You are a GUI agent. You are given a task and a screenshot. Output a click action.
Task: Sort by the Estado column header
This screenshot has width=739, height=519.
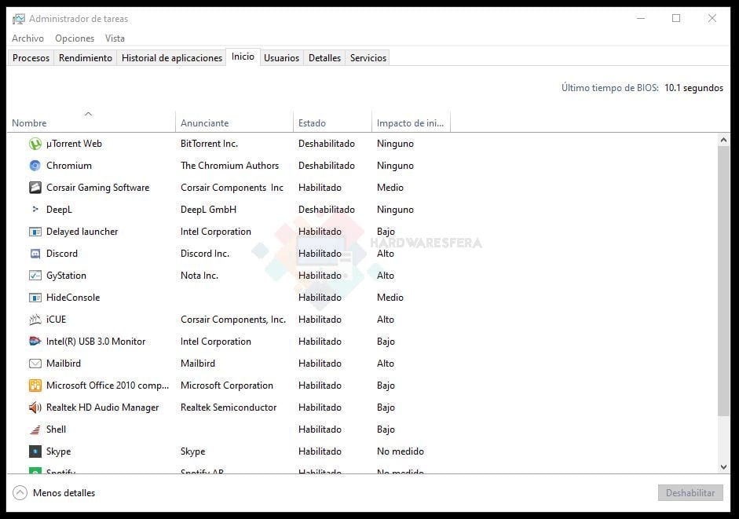coord(333,122)
